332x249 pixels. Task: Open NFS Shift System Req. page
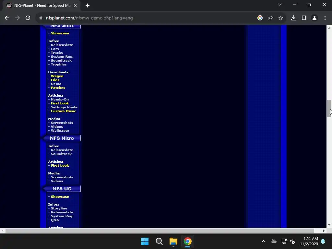pyautogui.click(x=62, y=56)
